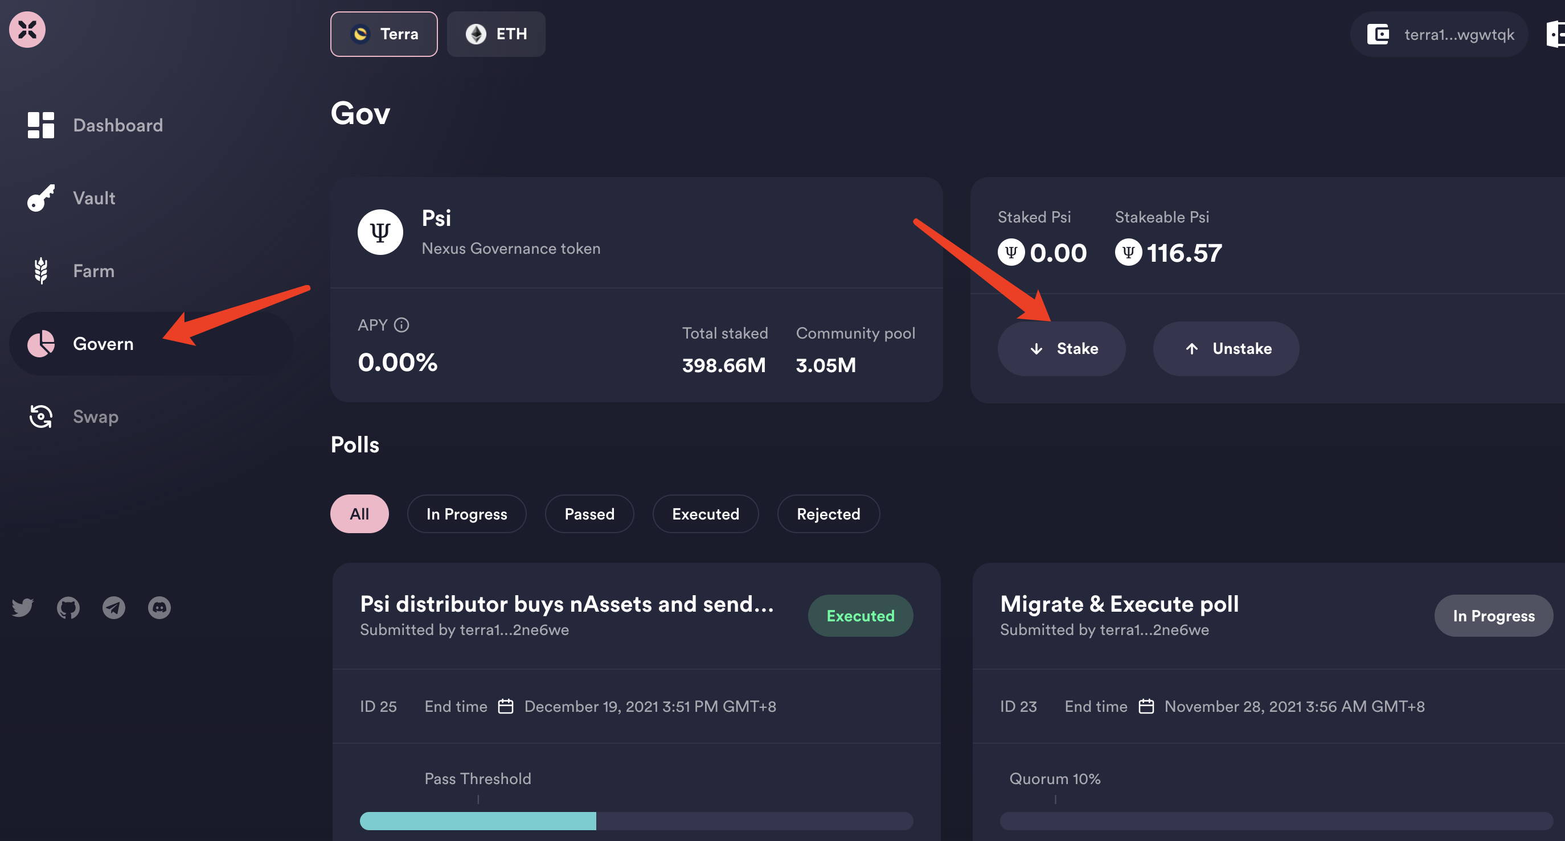Open the Dashboard menu item
Screen dimensions: 1565x841
[117, 125]
